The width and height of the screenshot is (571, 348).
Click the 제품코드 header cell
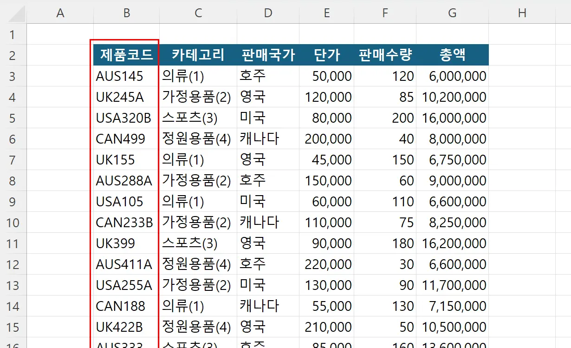pyautogui.click(x=126, y=55)
